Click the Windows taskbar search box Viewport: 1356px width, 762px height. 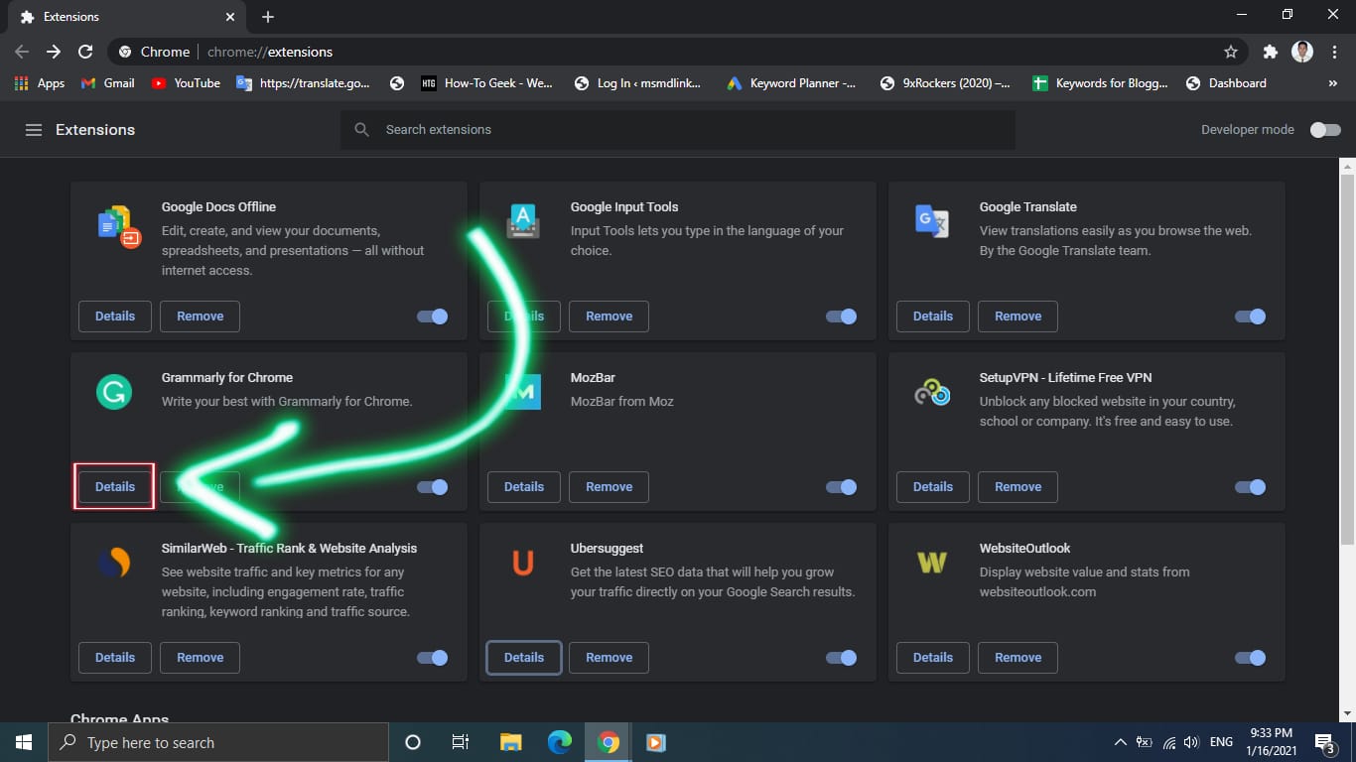pos(218,742)
